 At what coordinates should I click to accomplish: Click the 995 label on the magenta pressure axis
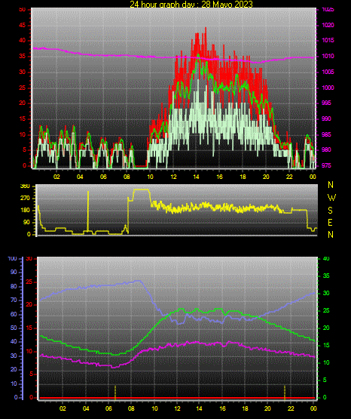pyautogui.click(x=327, y=103)
